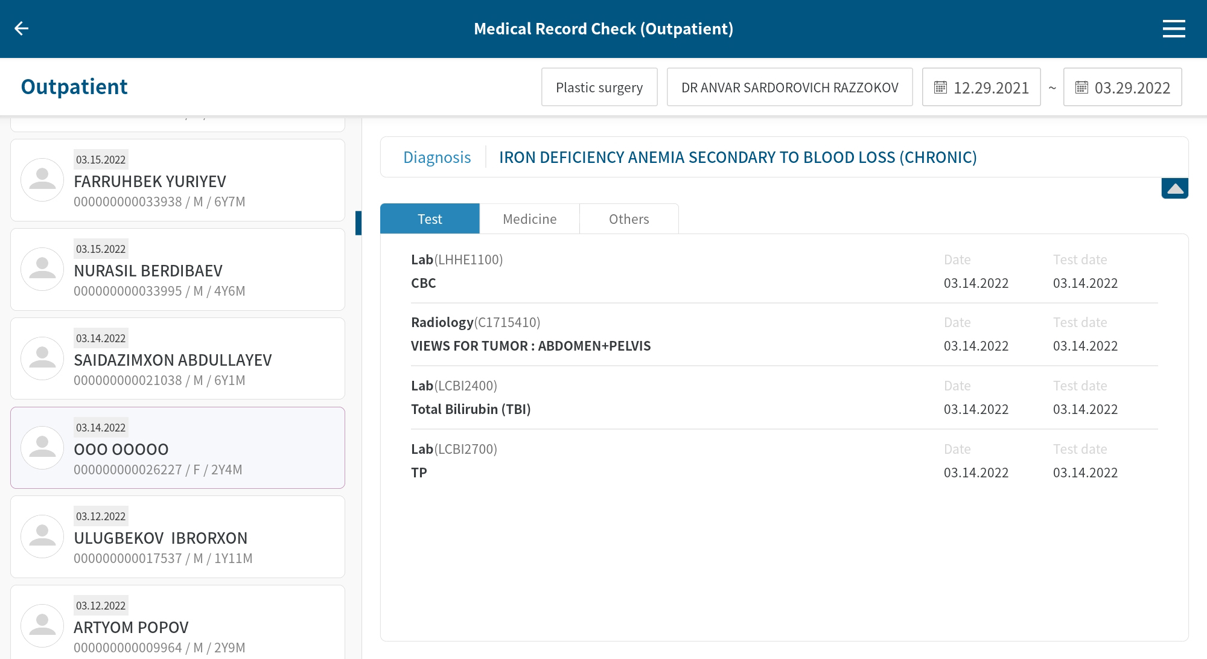
Task: Click Farruhbek Yuriyev's avatar icon
Action: coord(42,180)
